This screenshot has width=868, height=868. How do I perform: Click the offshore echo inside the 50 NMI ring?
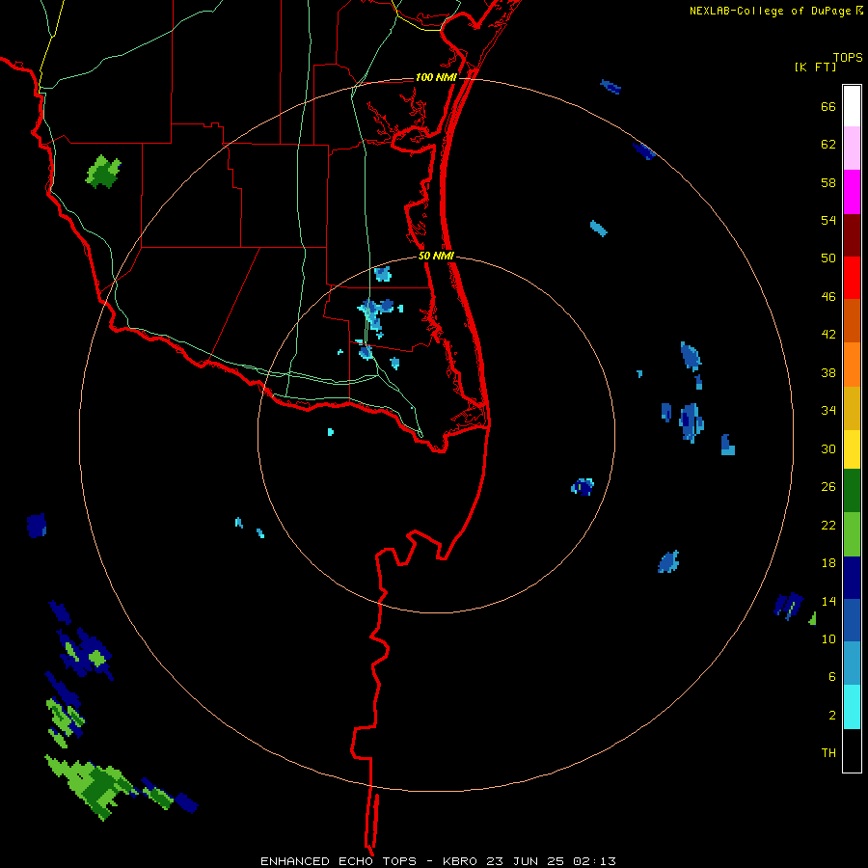click(583, 487)
